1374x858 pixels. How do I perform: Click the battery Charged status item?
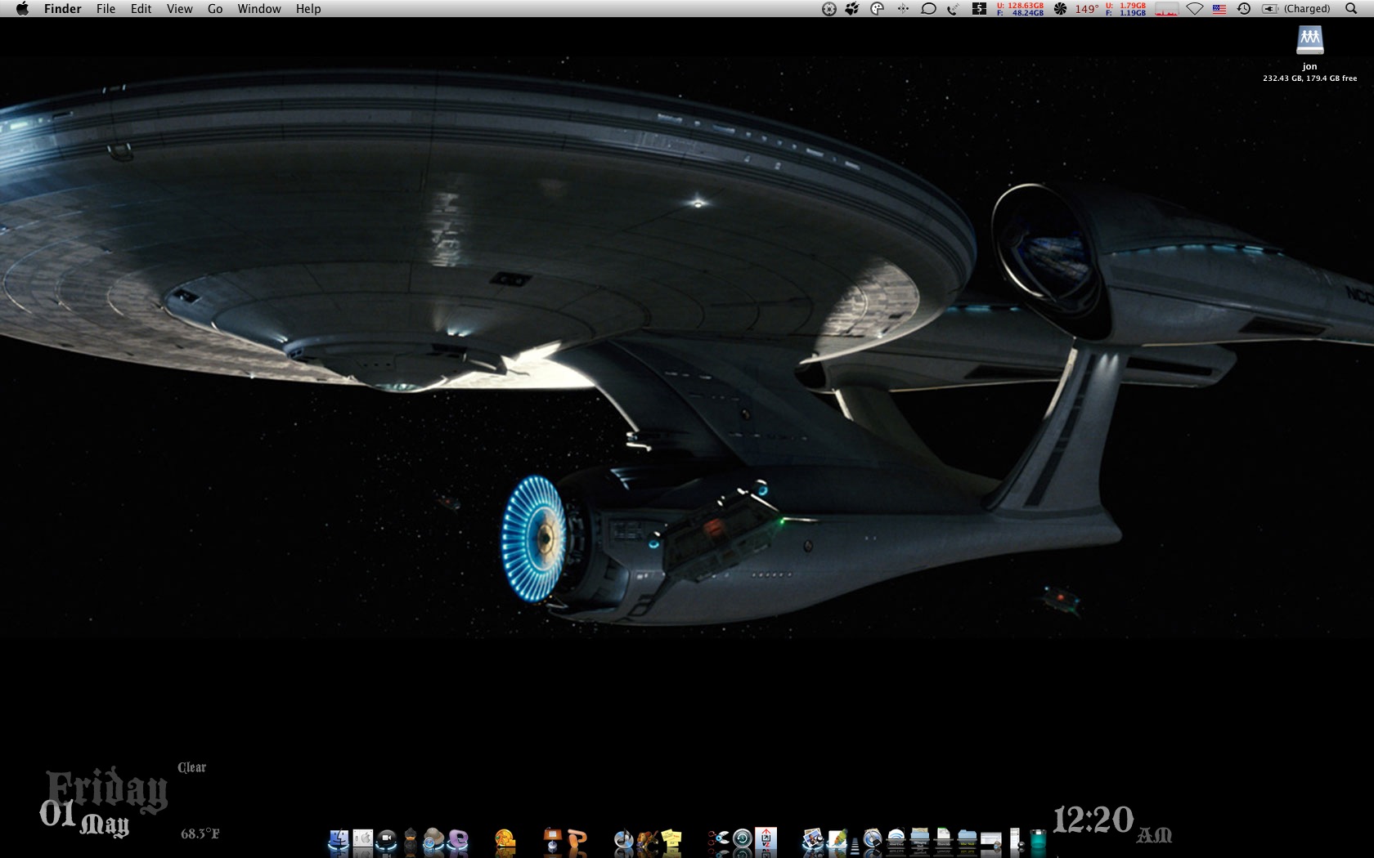(x=1296, y=9)
